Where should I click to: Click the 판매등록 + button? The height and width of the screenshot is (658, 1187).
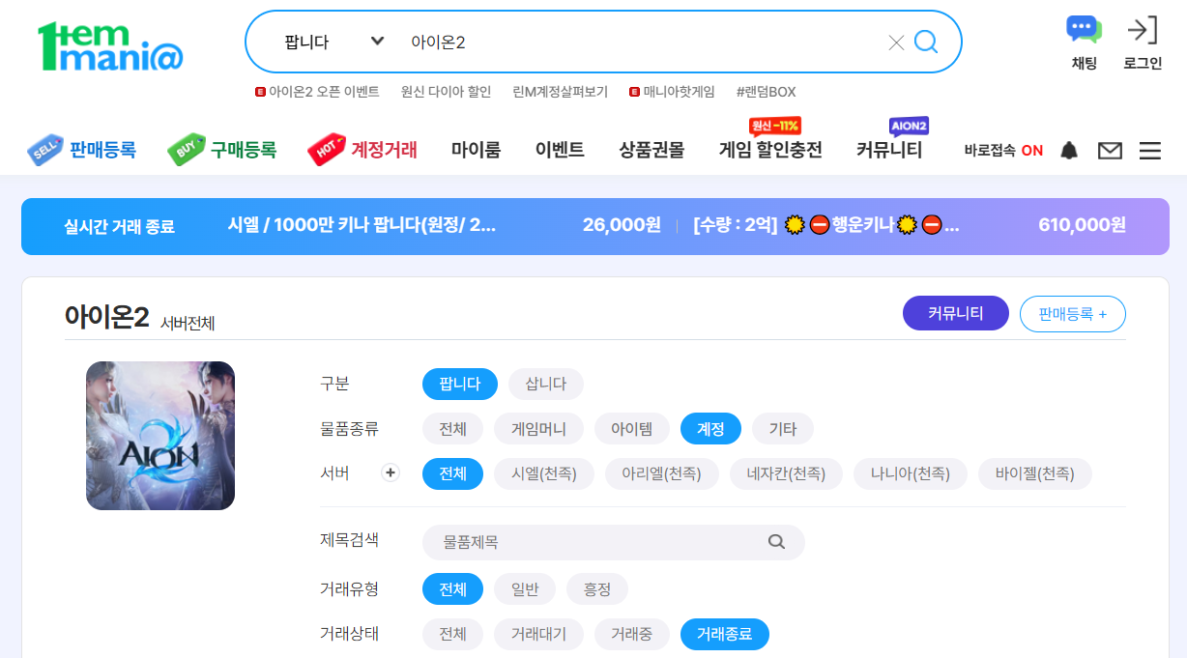click(x=1073, y=313)
